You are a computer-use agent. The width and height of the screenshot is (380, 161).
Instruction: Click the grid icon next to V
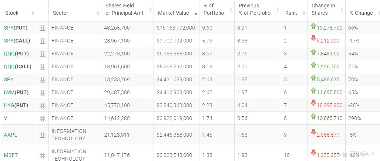(x=43, y=119)
